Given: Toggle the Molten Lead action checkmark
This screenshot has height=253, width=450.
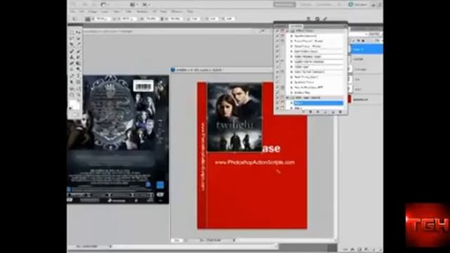Looking at the screenshot, I should 278,67.
